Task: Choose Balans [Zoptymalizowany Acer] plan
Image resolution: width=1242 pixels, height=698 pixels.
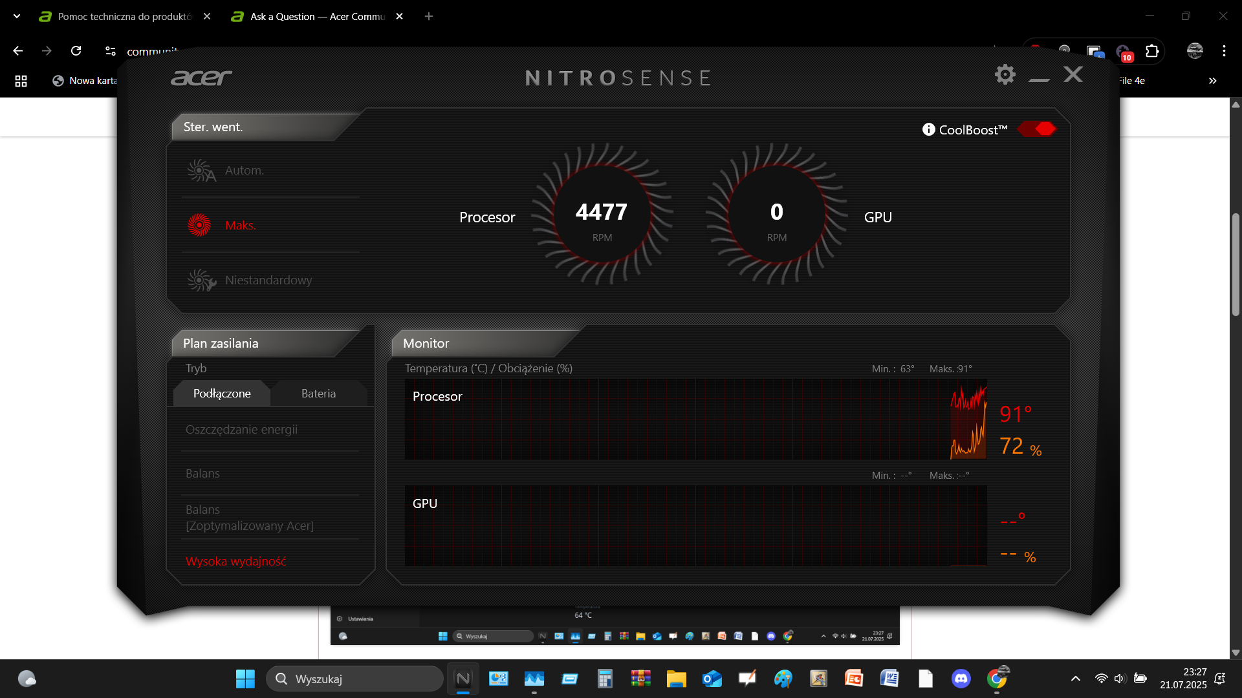Action: (x=250, y=518)
